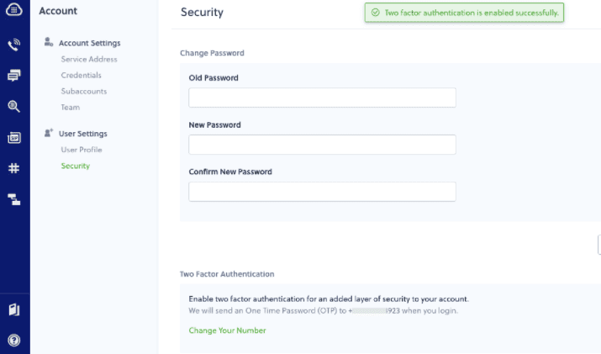The width and height of the screenshot is (601, 354).
Task: Focus the Old Password field
Action: click(x=322, y=98)
